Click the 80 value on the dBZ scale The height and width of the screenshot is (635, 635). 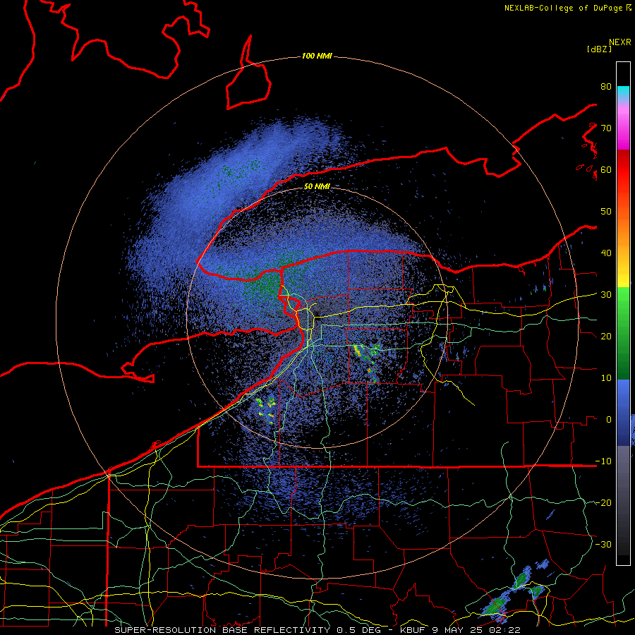click(606, 87)
